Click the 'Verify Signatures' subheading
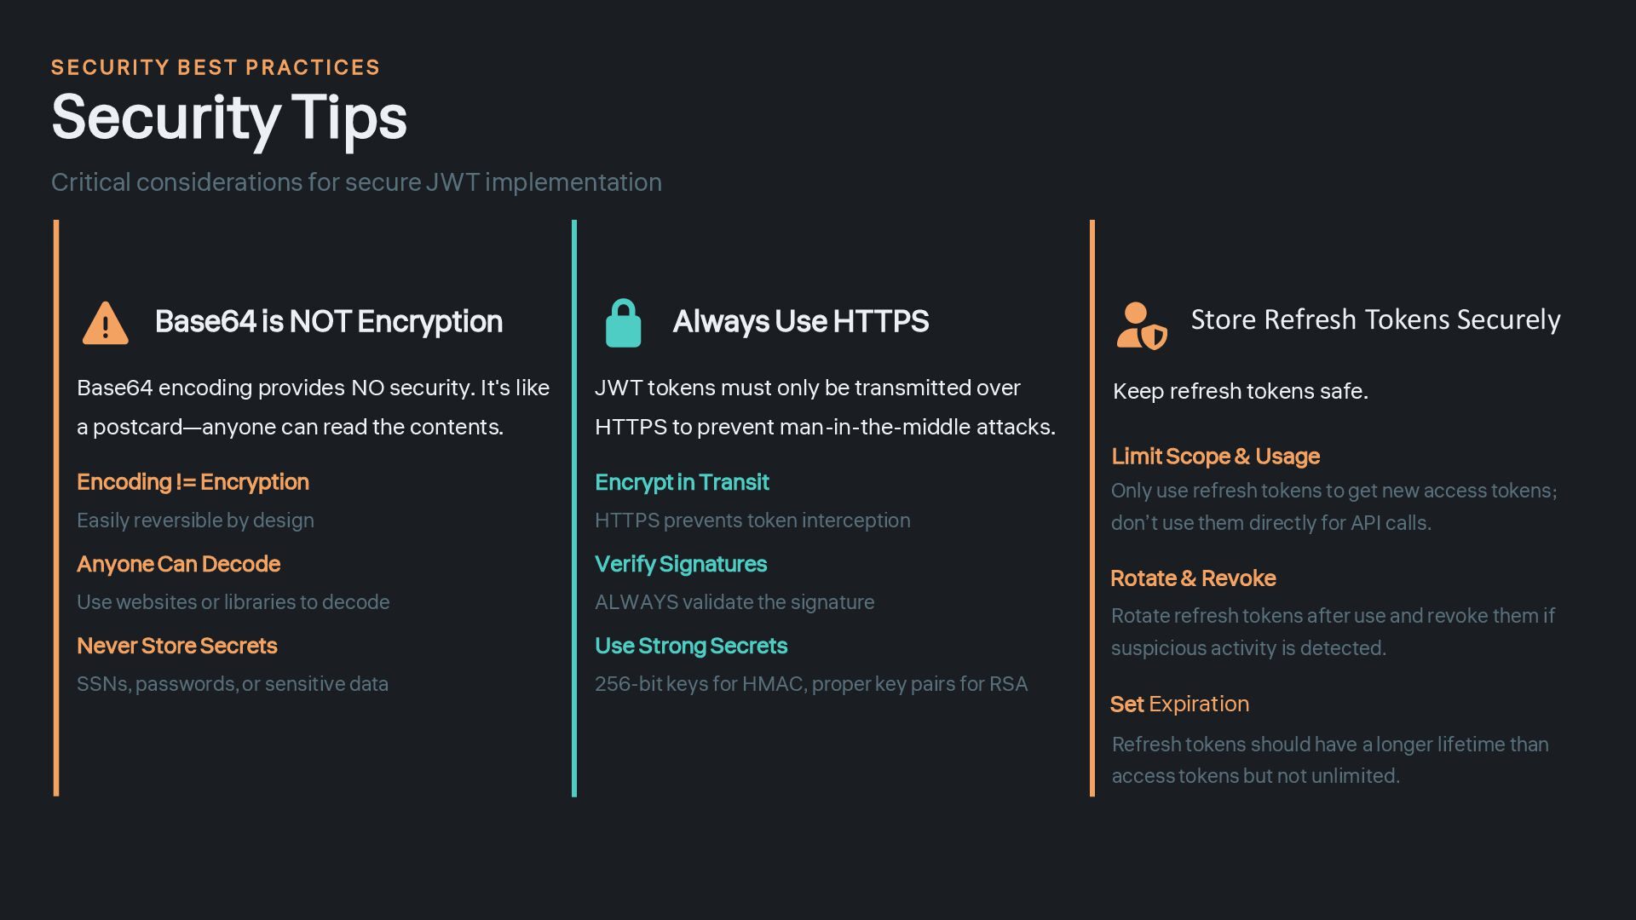The width and height of the screenshot is (1636, 920). click(x=680, y=564)
